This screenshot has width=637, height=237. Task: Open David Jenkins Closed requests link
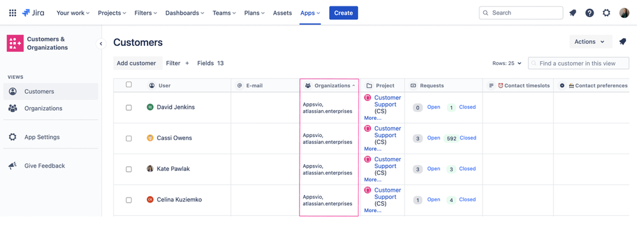coord(467,107)
